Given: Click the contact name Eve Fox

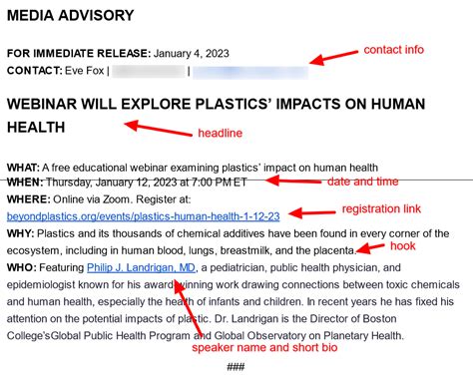Looking at the screenshot, I should pos(84,71).
